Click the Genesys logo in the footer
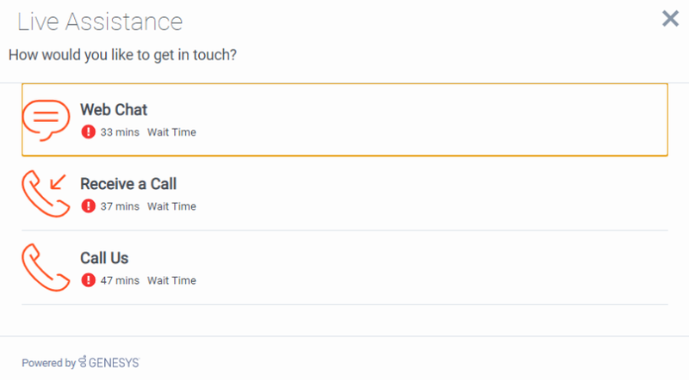689x380 pixels. click(109, 363)
